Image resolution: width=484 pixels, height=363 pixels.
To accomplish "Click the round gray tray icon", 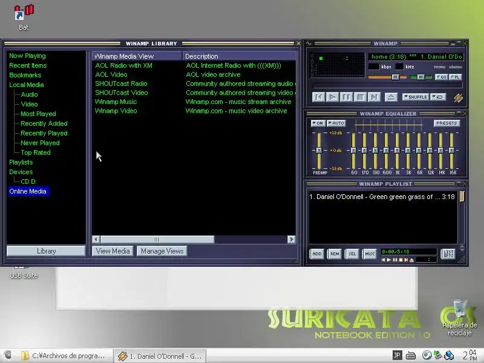I will tap(427, 355).
